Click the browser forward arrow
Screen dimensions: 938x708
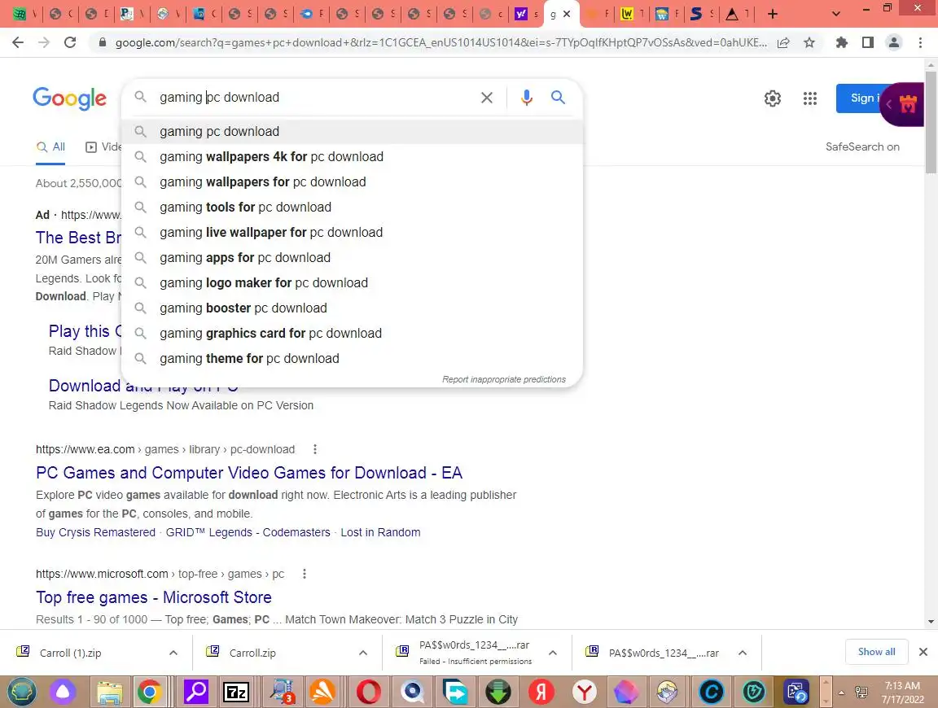tap(44, 42)
